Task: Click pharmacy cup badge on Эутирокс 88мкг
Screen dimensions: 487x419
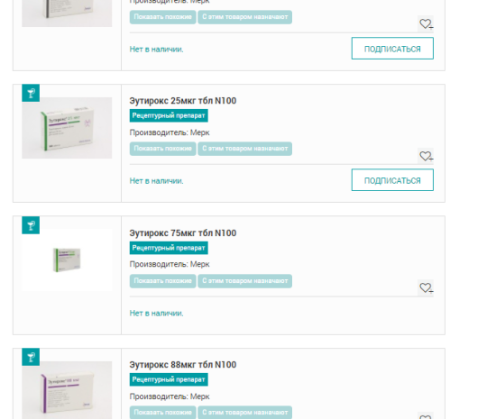Action: (x=31, y=357)
